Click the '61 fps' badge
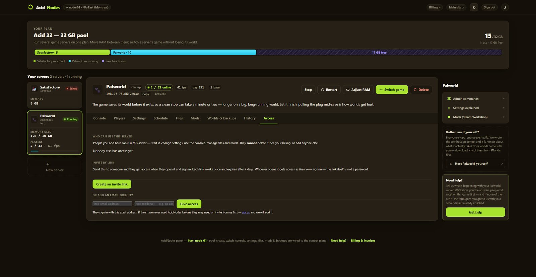The height and width of the screenshot is (277, 536). coord(182,87)
